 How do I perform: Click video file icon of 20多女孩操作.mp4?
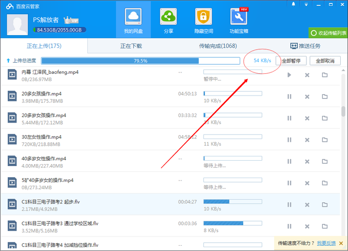point(12,96)
